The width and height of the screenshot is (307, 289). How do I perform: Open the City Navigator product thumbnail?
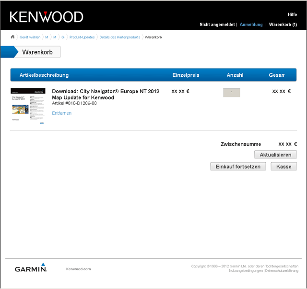[x=28, y=107]
